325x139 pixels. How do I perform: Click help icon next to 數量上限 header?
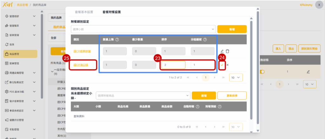117,40
